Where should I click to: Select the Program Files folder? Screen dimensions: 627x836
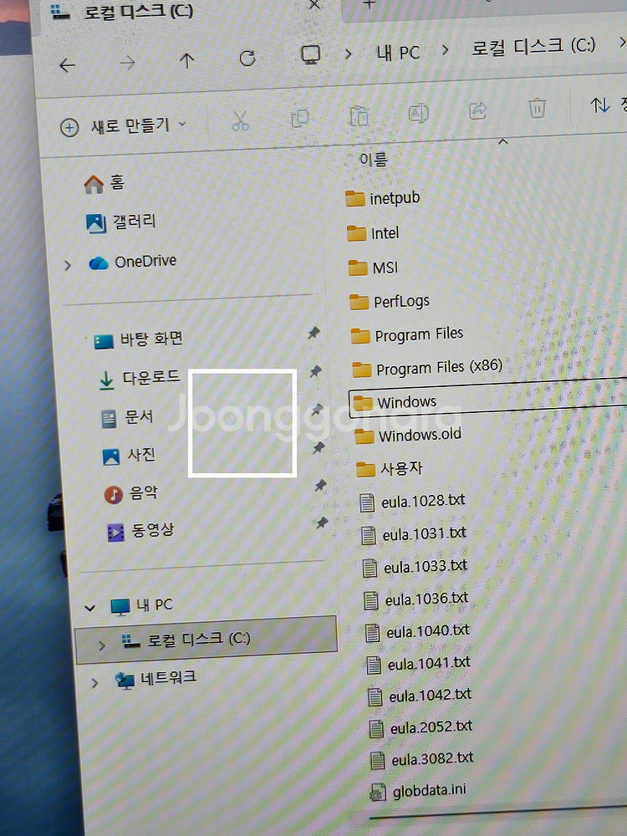[x=418, y=334]
